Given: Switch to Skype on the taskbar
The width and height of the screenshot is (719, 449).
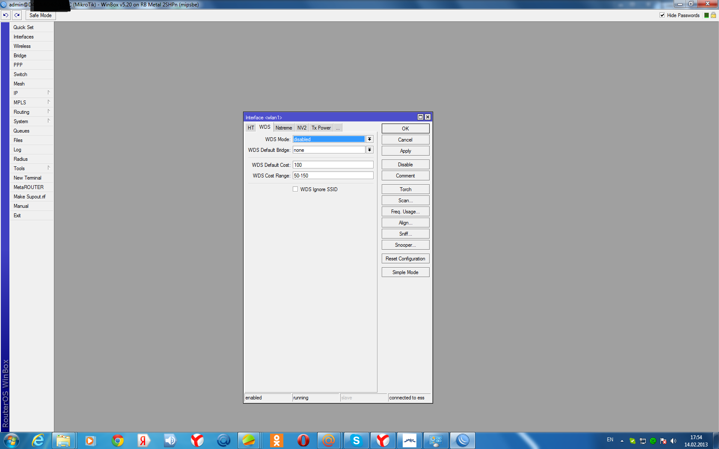Looking at the screenshot, I should tap(356, 440).
